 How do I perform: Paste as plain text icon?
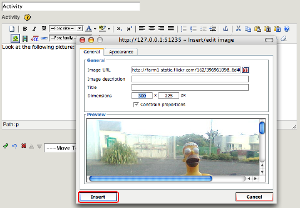coord(267,29)
